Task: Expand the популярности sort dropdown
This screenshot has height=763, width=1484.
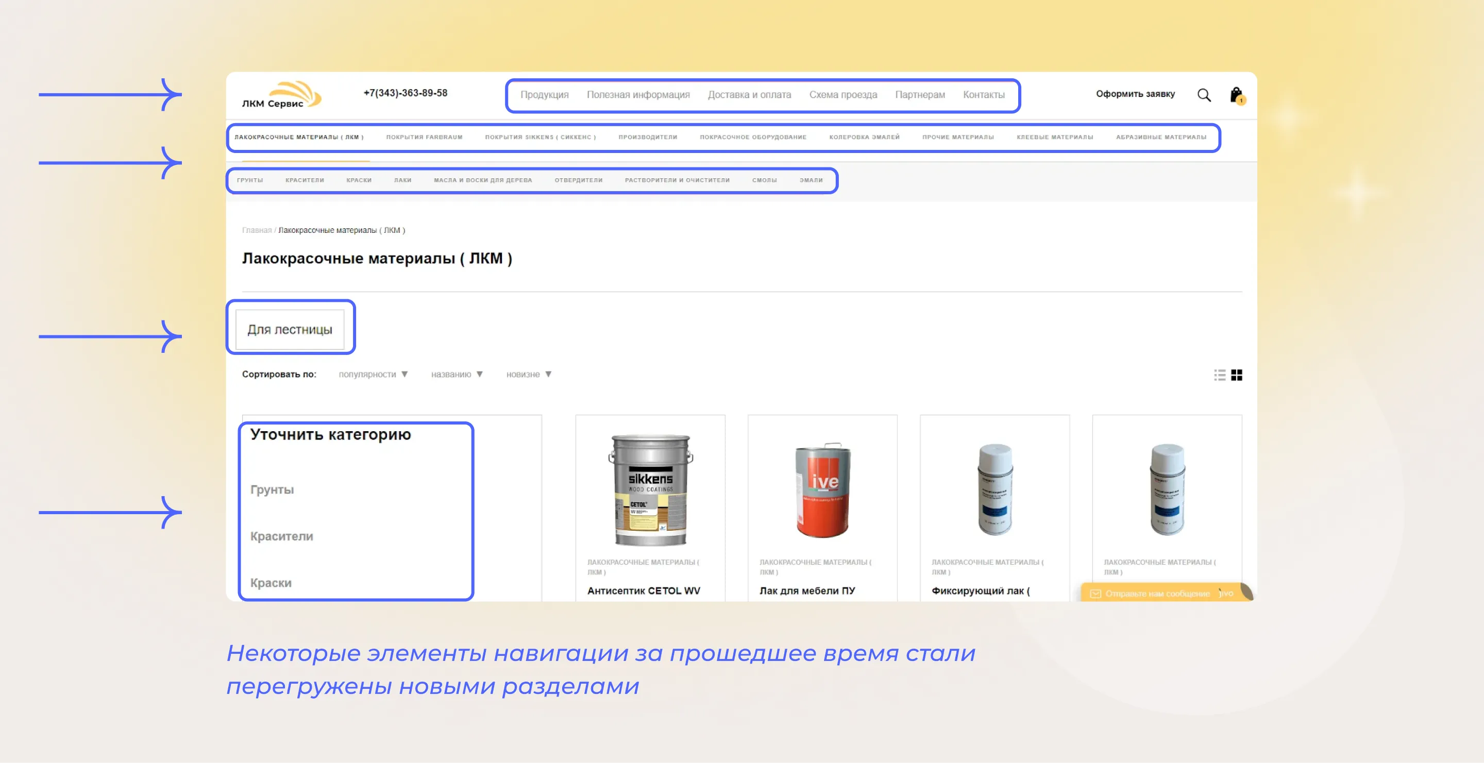Action: click(373, 374)
